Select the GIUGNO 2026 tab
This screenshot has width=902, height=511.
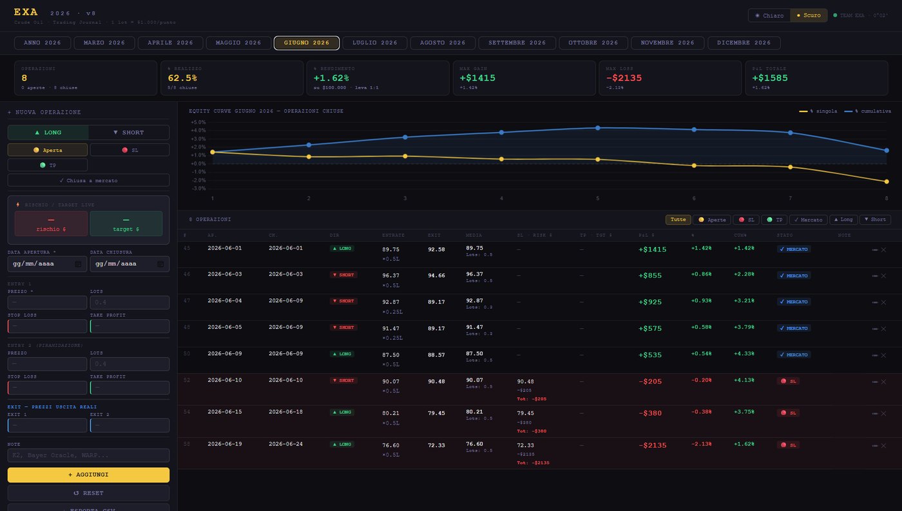(x=307, y=42)
